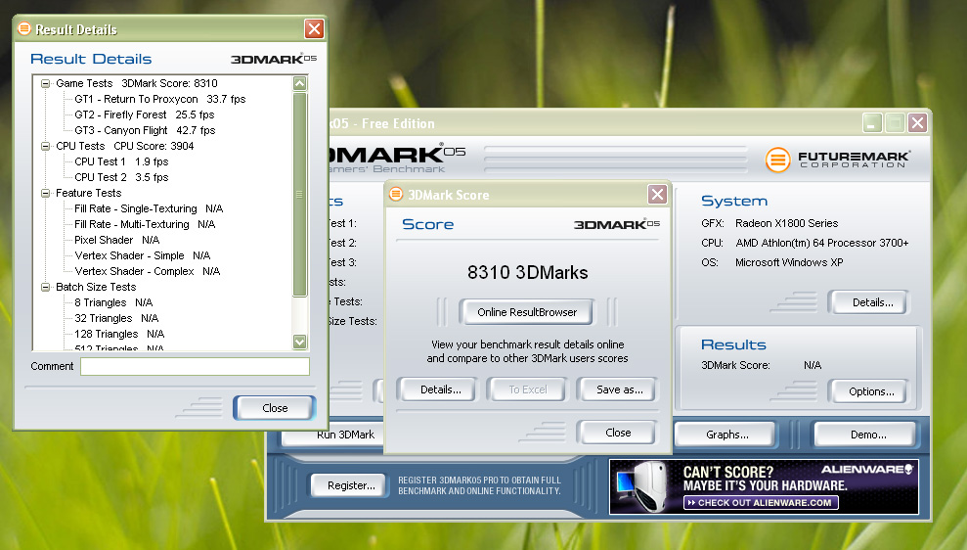Image resolution: width=967 pixels, height=550 pixels.
Task: Click Game Tests 3DMark Score: 8310 label
Action: (136, 83)
